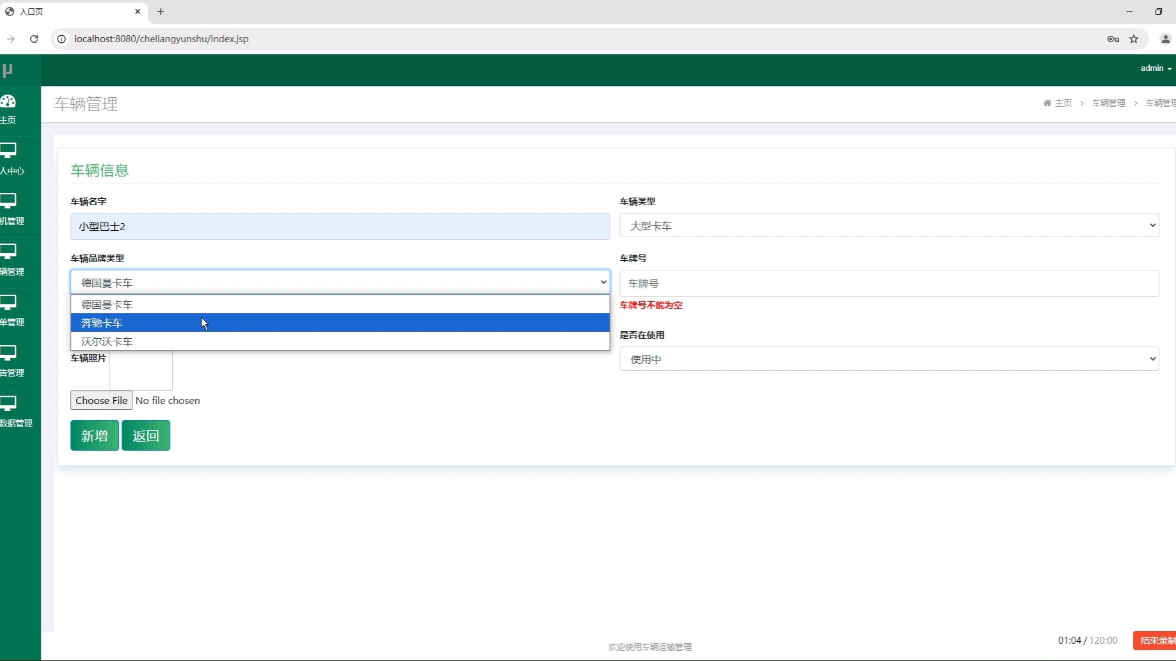View site information icon in address bar
This screenshot has height=661, width=1176.
61,39
